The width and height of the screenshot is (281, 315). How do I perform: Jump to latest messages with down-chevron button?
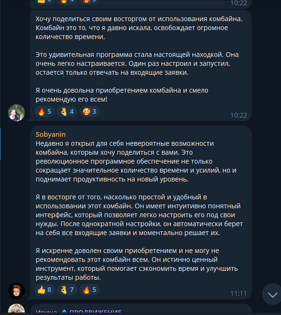(273, 294)
